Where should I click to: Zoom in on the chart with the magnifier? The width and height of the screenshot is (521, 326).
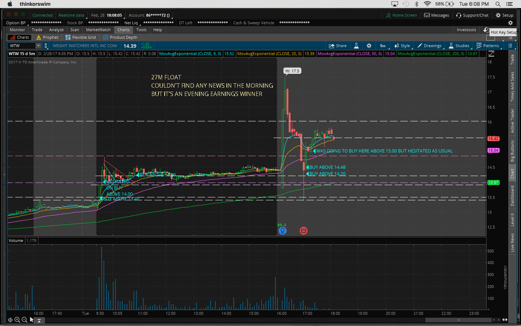click(17, 320)
